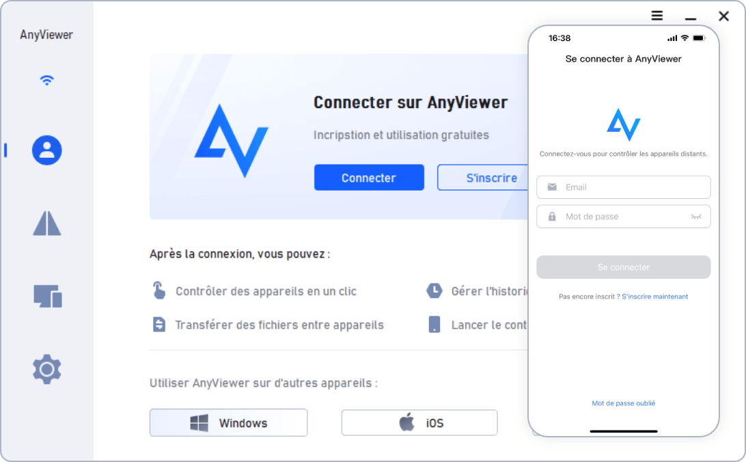The width and height of the screenshot is (746, 462).
Task: Open the remote connection sails icon
Action: click(46, 223)
